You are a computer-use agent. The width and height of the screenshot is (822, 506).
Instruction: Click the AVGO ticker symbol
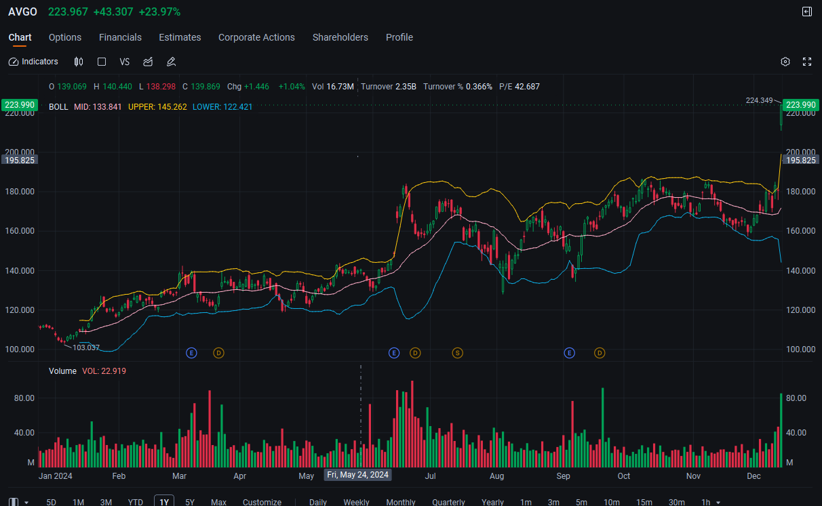22,12
